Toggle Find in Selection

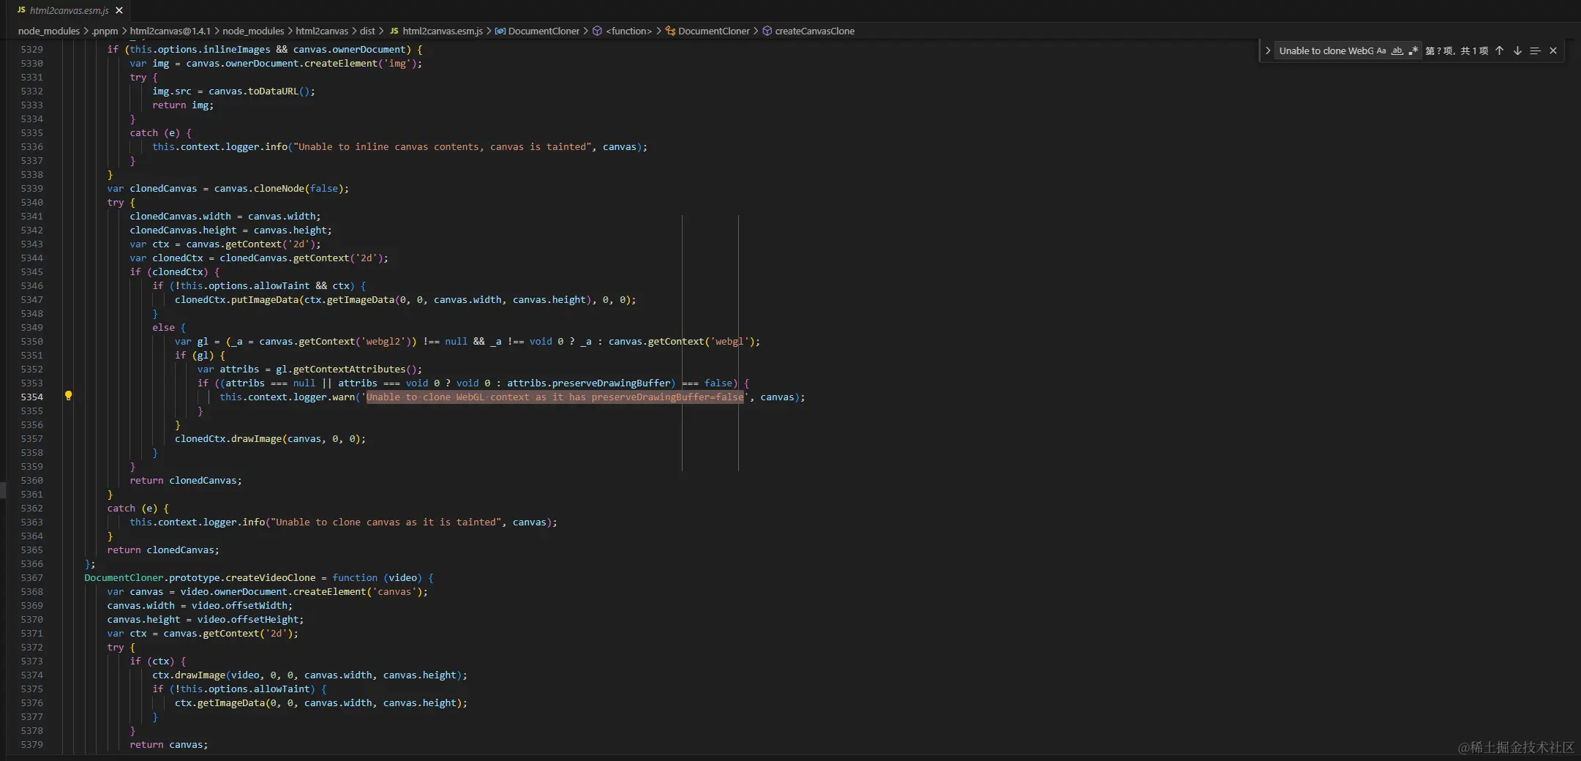click(1535, 50)
